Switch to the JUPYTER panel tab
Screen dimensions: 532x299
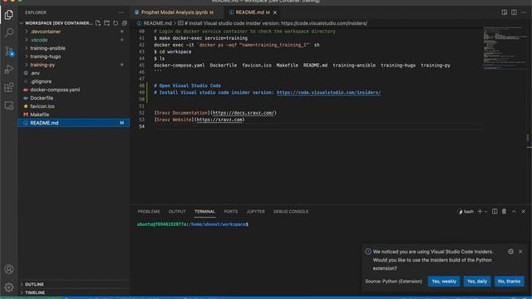click(x=255, y=212)
